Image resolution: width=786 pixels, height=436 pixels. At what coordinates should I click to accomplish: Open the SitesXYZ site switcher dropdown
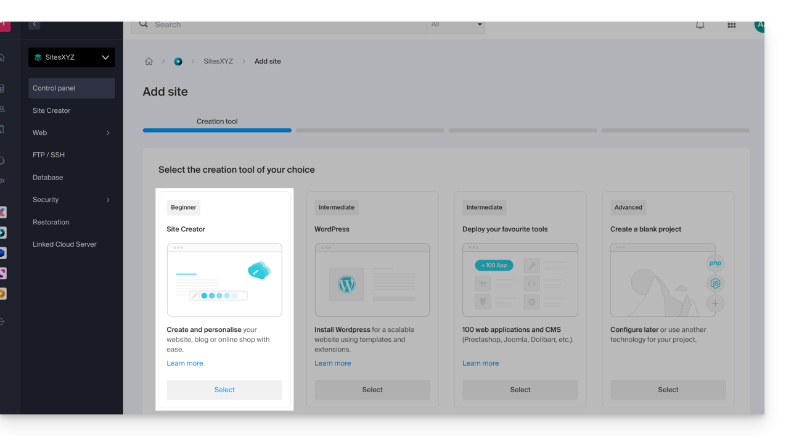72,57
